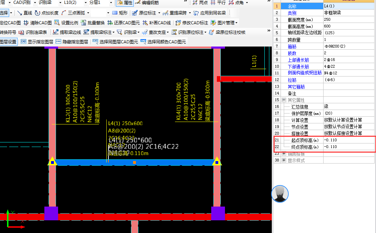Click the 名称 value cell L4(1)
Viewport: 376px width, 233px height.
[x=349, y=6]
